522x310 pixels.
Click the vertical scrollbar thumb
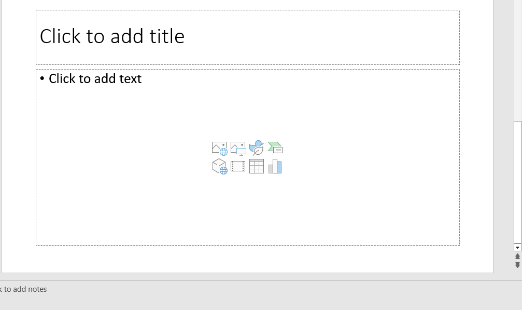(x=517, y=182)
